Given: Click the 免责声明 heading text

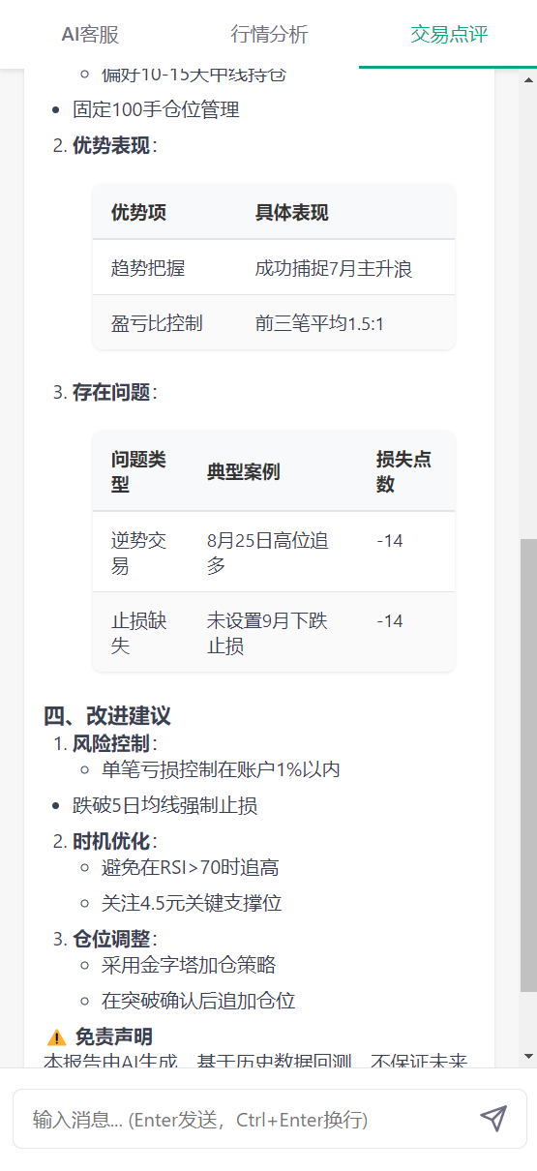Looking at the screenshot, I should pos(113,1037).
